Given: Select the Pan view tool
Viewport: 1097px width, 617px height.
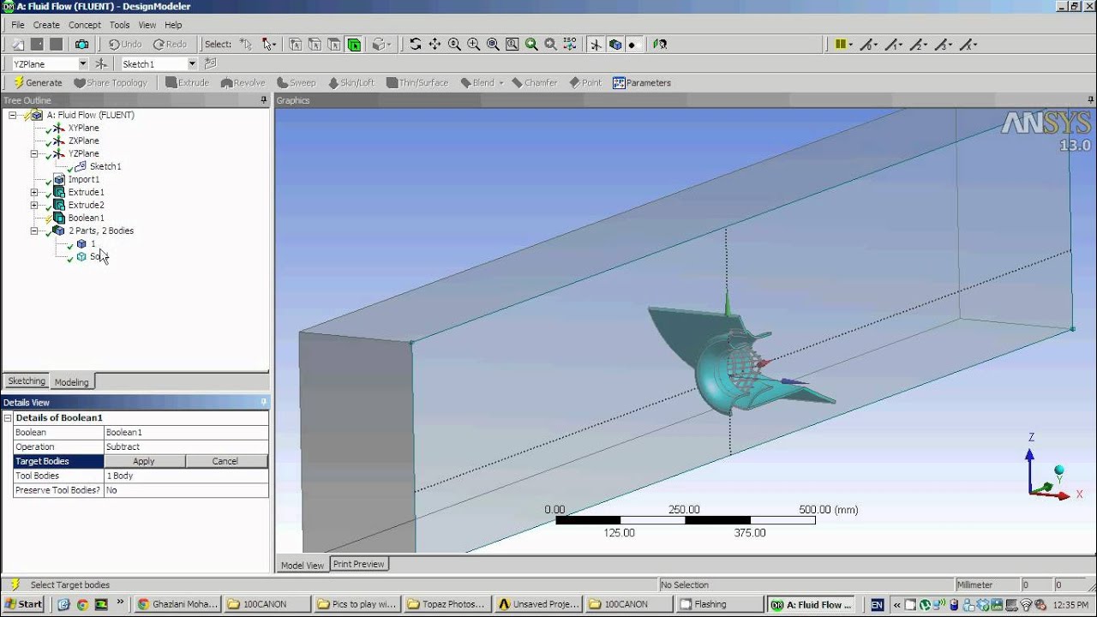Looking at the screenshot, I should click(435, 45).
